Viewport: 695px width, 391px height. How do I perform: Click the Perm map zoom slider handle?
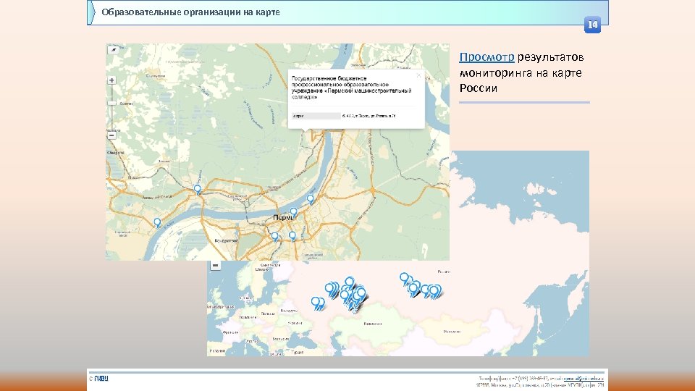click(111, 104)
